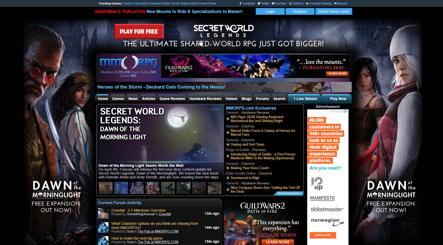Open the Twitch.tv link in the top bar

(296, 3)
